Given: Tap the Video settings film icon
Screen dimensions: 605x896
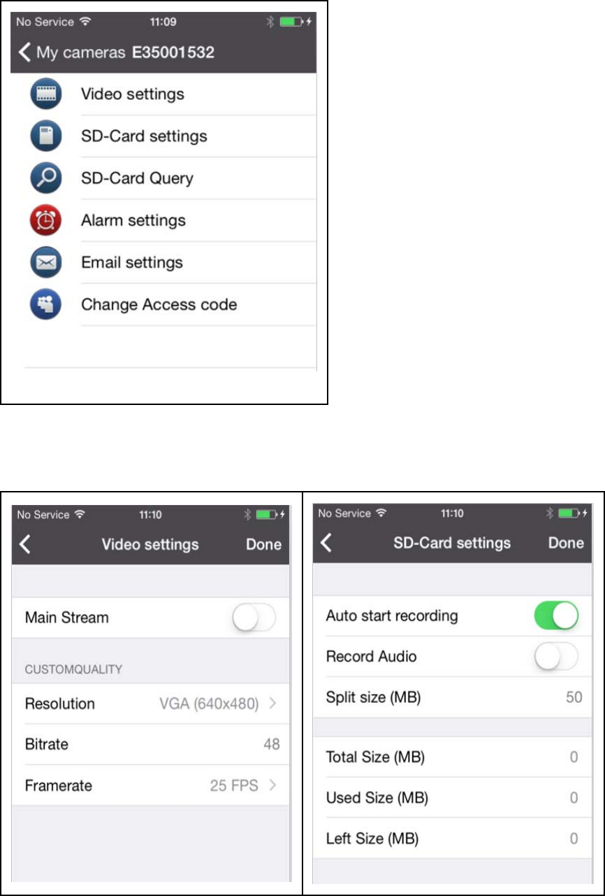Looking at the screenshot, I should pyautogui.click(x=46, y=94).
